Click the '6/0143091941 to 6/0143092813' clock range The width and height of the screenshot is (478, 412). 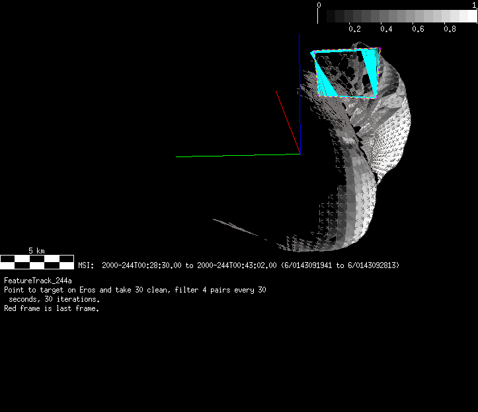[x=340, y=265]
